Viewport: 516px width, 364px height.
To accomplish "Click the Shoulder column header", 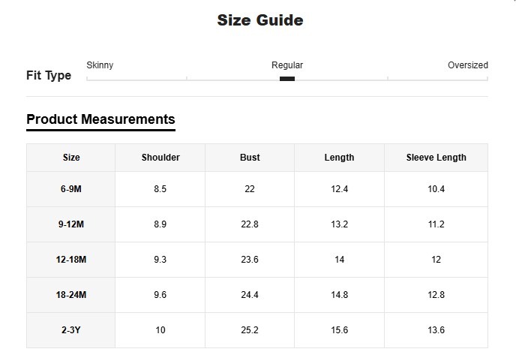I will point(160,158).
